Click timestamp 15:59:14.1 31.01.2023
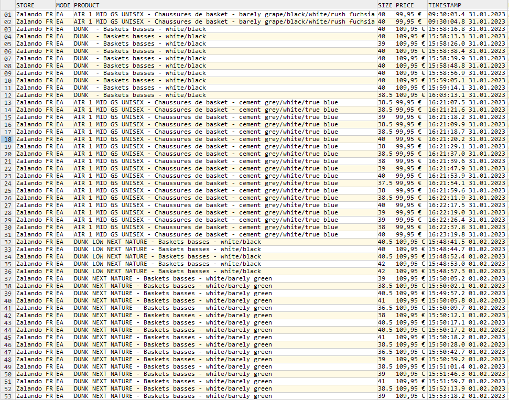This screenshot has width=509, height=400. [467, 88]
